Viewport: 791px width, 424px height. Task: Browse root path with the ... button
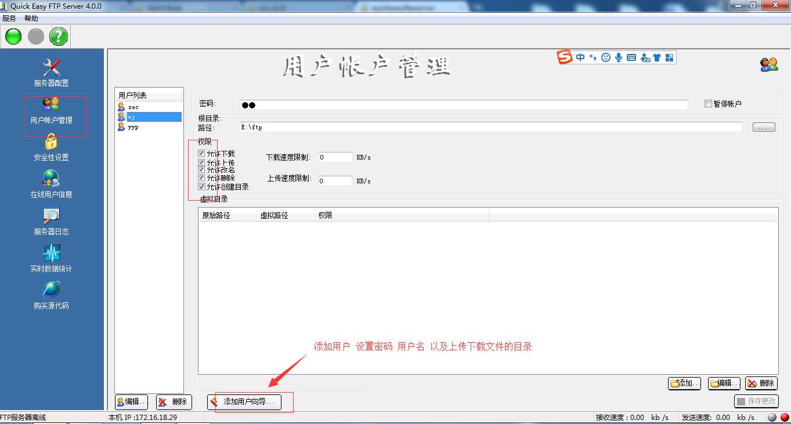[764, 128]
